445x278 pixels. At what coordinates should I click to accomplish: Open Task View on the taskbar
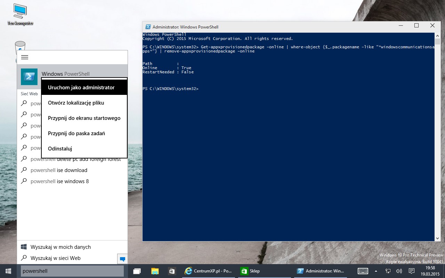(x=137, y=271)
